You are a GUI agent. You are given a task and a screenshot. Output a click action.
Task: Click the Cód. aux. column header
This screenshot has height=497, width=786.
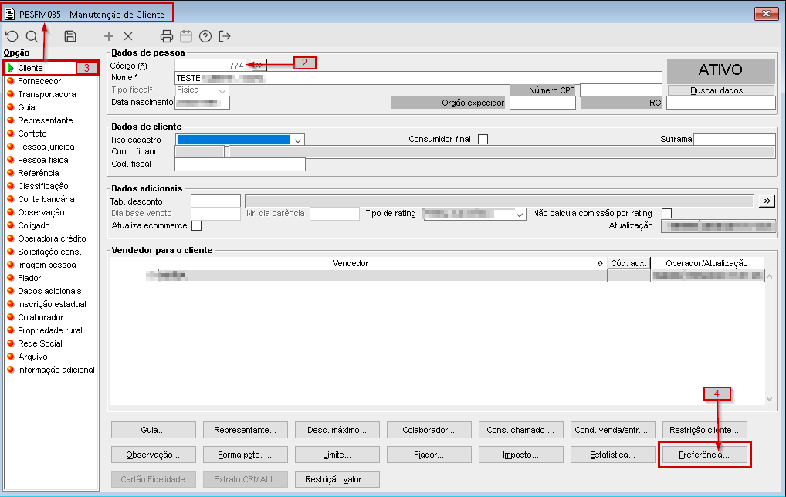pos(628,263)
